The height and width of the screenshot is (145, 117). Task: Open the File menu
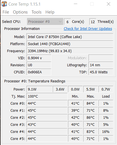click(x=6, y=12)
